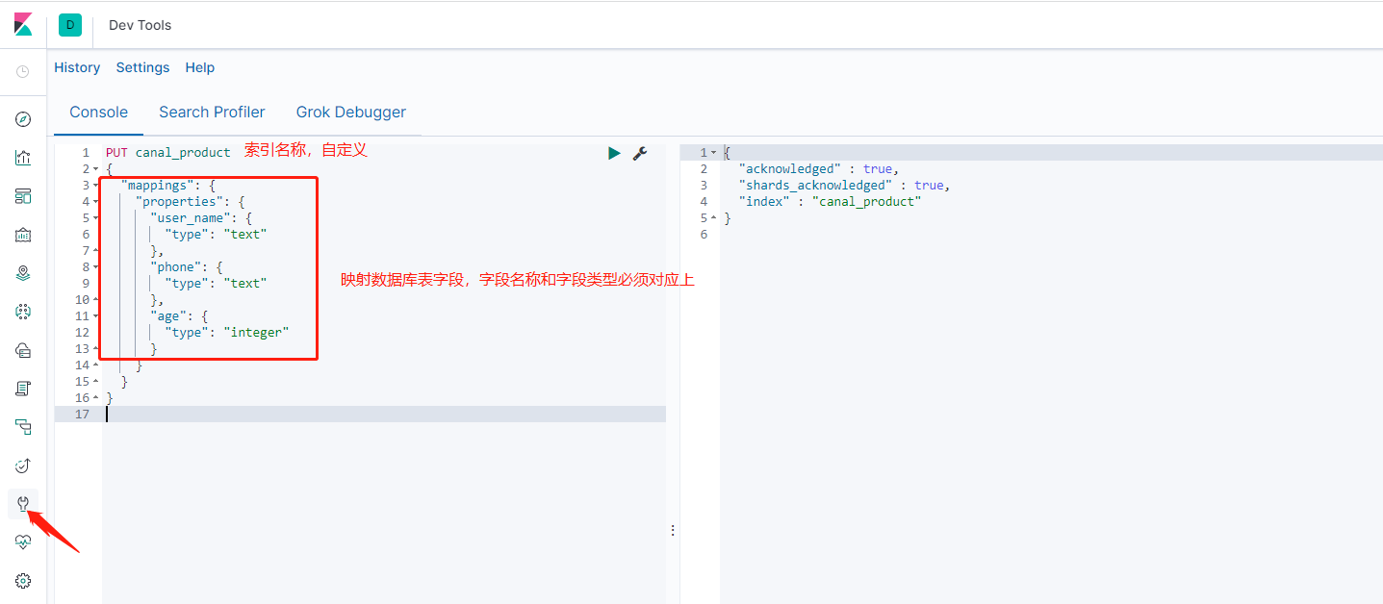Open Stack Monitoring heartbeat icon
This screenshot has height=604, width=1383.
23,542
